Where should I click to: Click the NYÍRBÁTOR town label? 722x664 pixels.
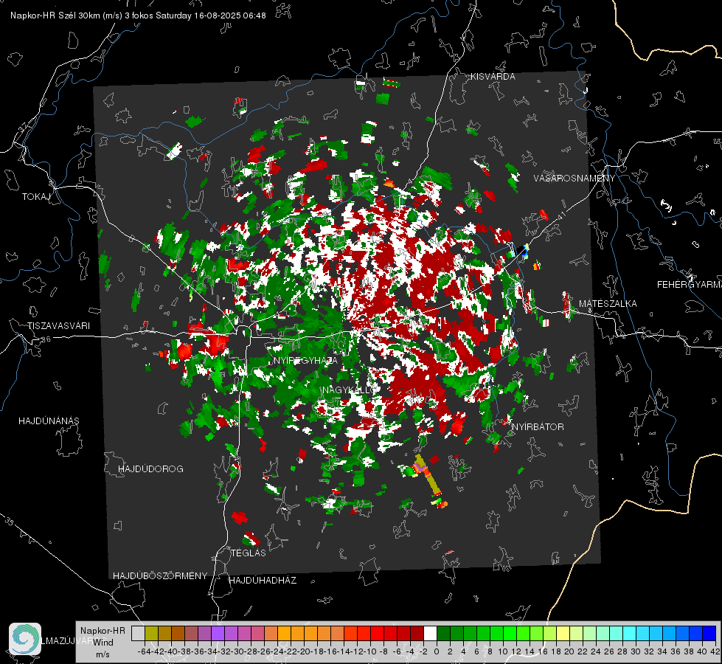pos(538,427)
